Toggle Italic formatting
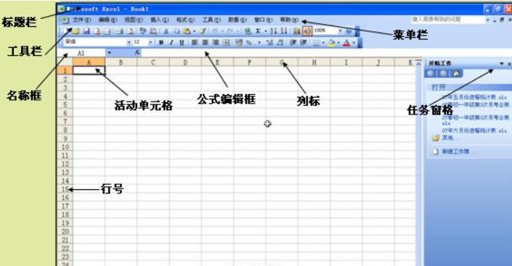 (171, 42)
